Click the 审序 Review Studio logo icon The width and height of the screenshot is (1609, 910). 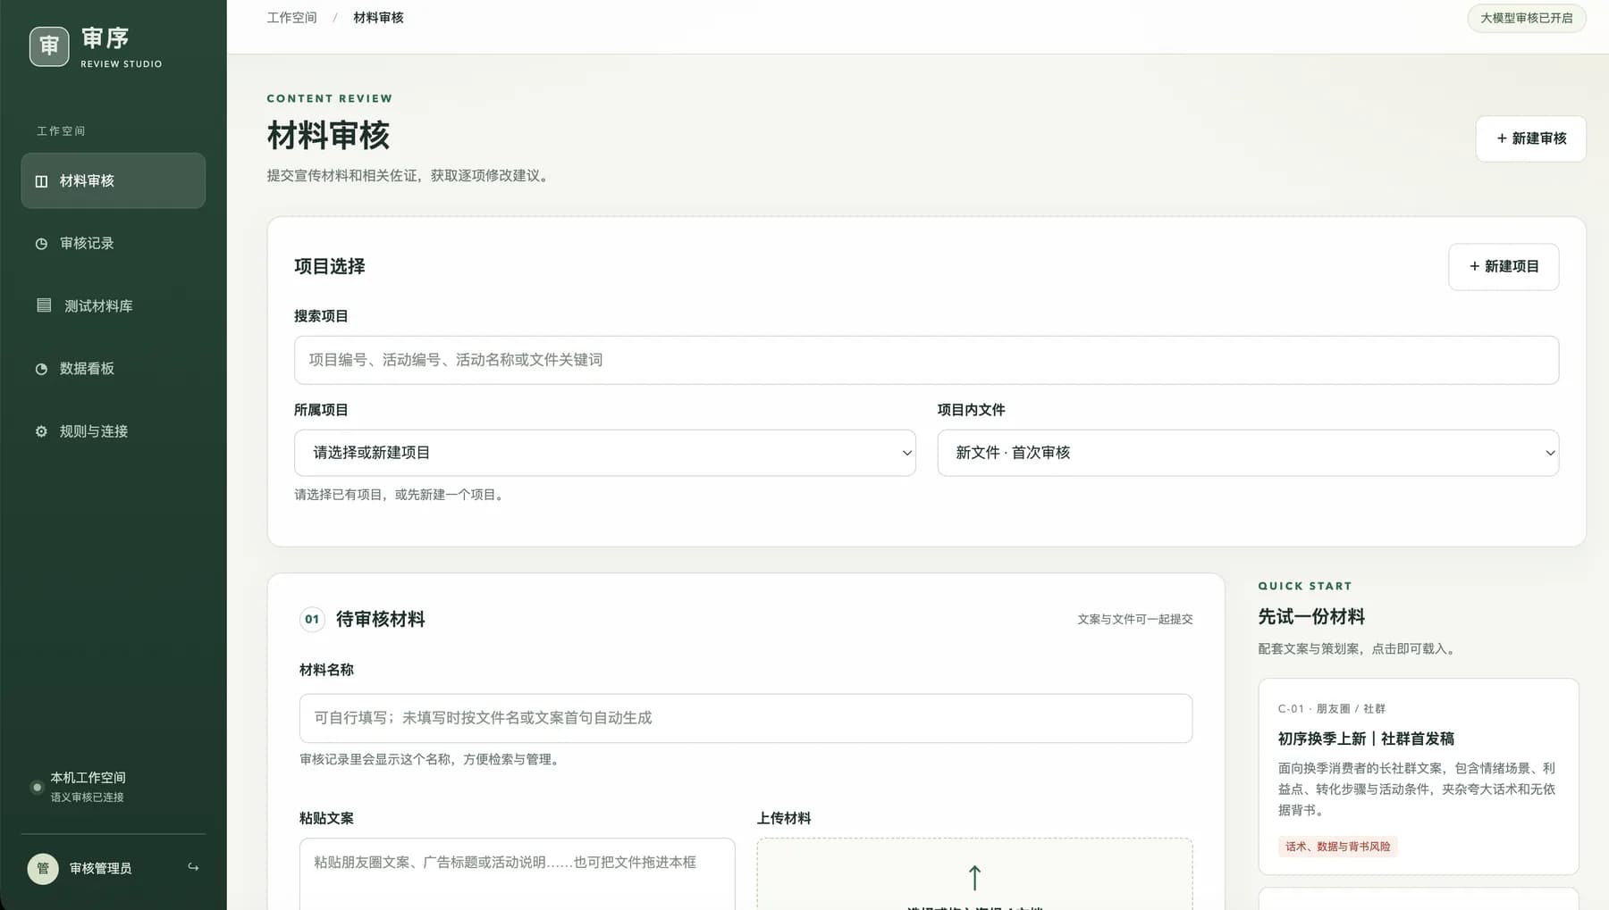pyautogui.click(x=49, y=46)
